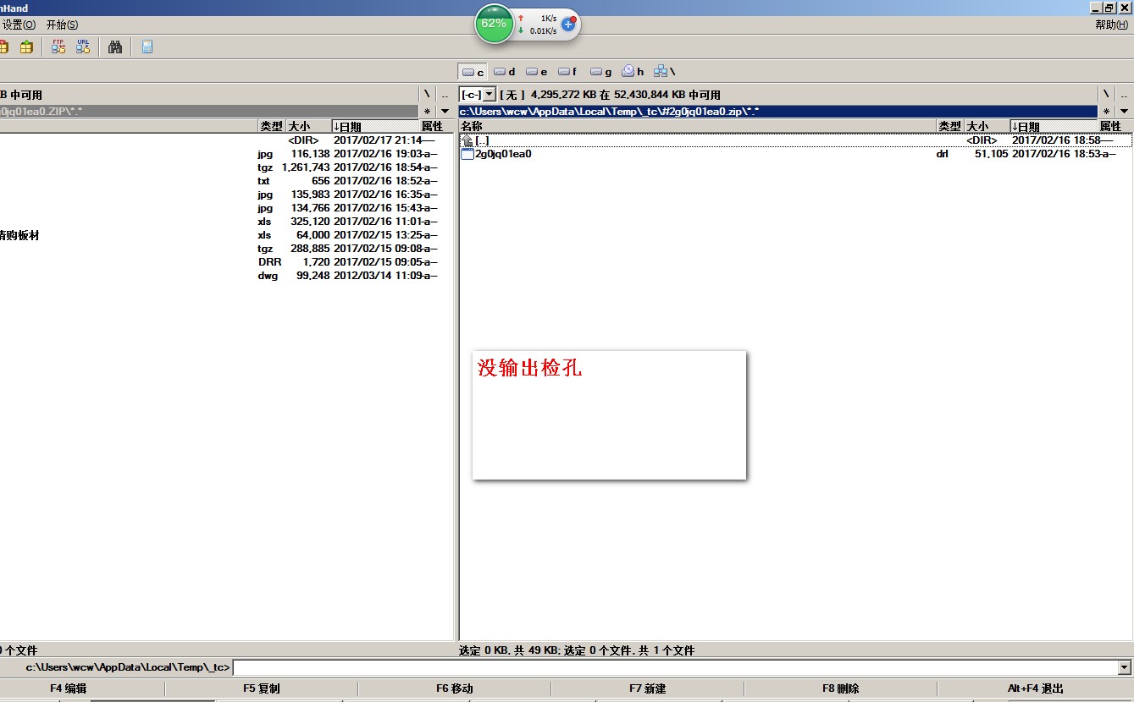Sort right panel by 类型 column
Viewport: 1134px width, 702px height.
[x=950, y=126]
